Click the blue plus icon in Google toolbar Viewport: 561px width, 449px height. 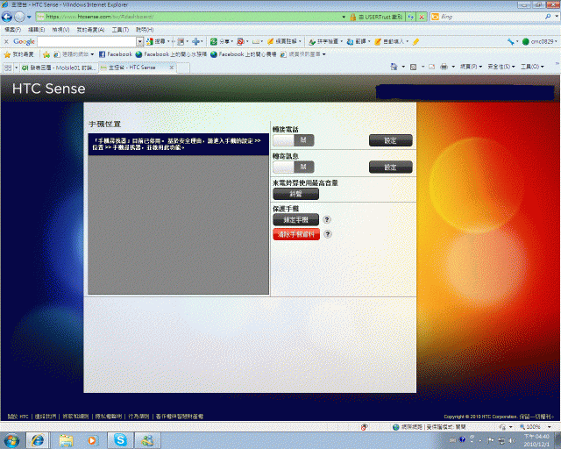click(x=195, y=41)
